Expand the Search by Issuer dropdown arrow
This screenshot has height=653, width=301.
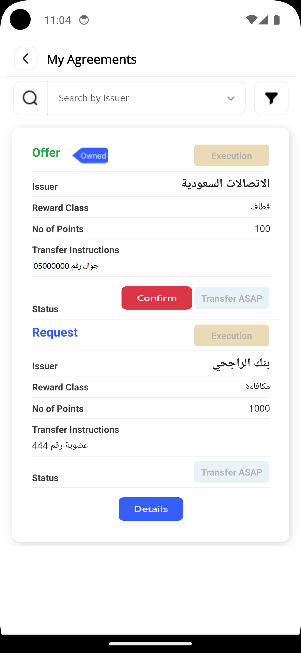click(231, 98)
